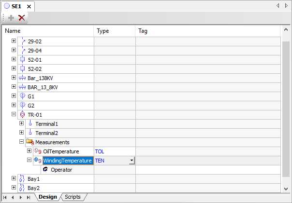Click the red X delete toolbar icon
Image resolution: width=292 pixels, height=203 pixels.
tap(21, 18)
